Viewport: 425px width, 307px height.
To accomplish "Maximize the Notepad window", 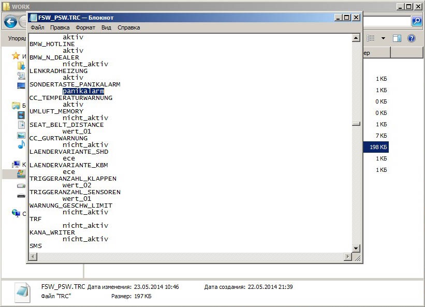I will coord(346,18).
